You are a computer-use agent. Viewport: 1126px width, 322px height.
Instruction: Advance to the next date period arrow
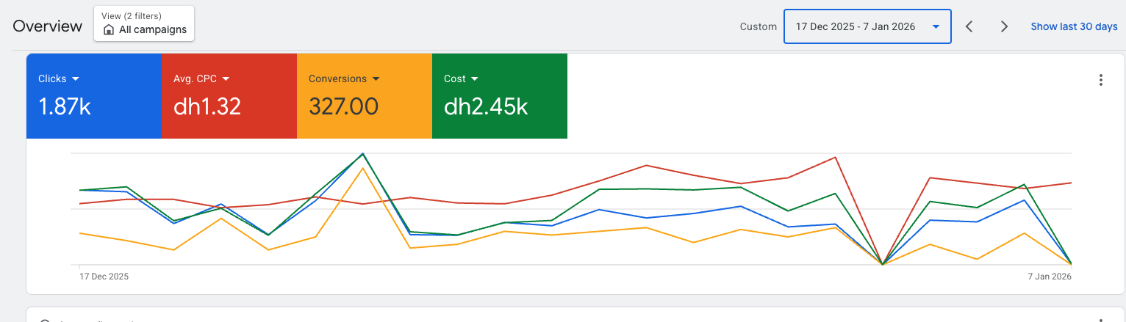pyautogui.click(x=1004, y=26)
